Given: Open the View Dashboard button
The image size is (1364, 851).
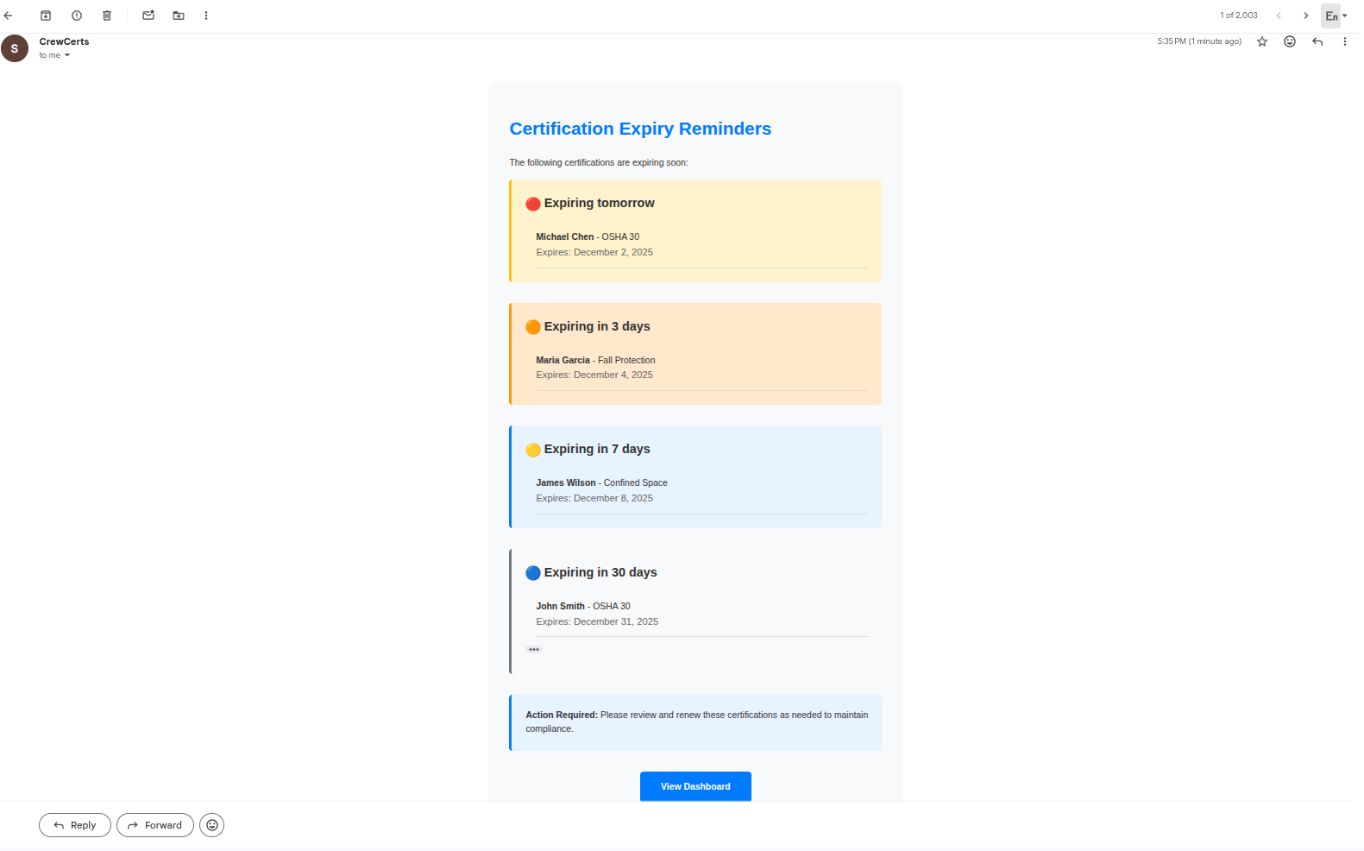Looking at the screenshot, I should pos(695,786).
